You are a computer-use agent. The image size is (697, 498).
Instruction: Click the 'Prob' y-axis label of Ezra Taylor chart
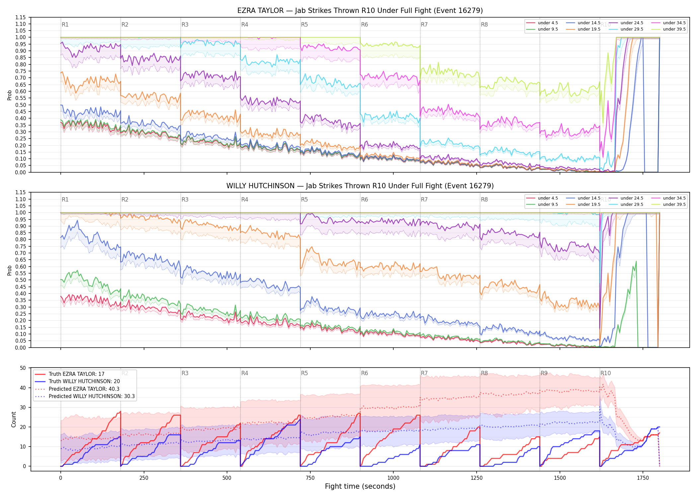point(9,95)
